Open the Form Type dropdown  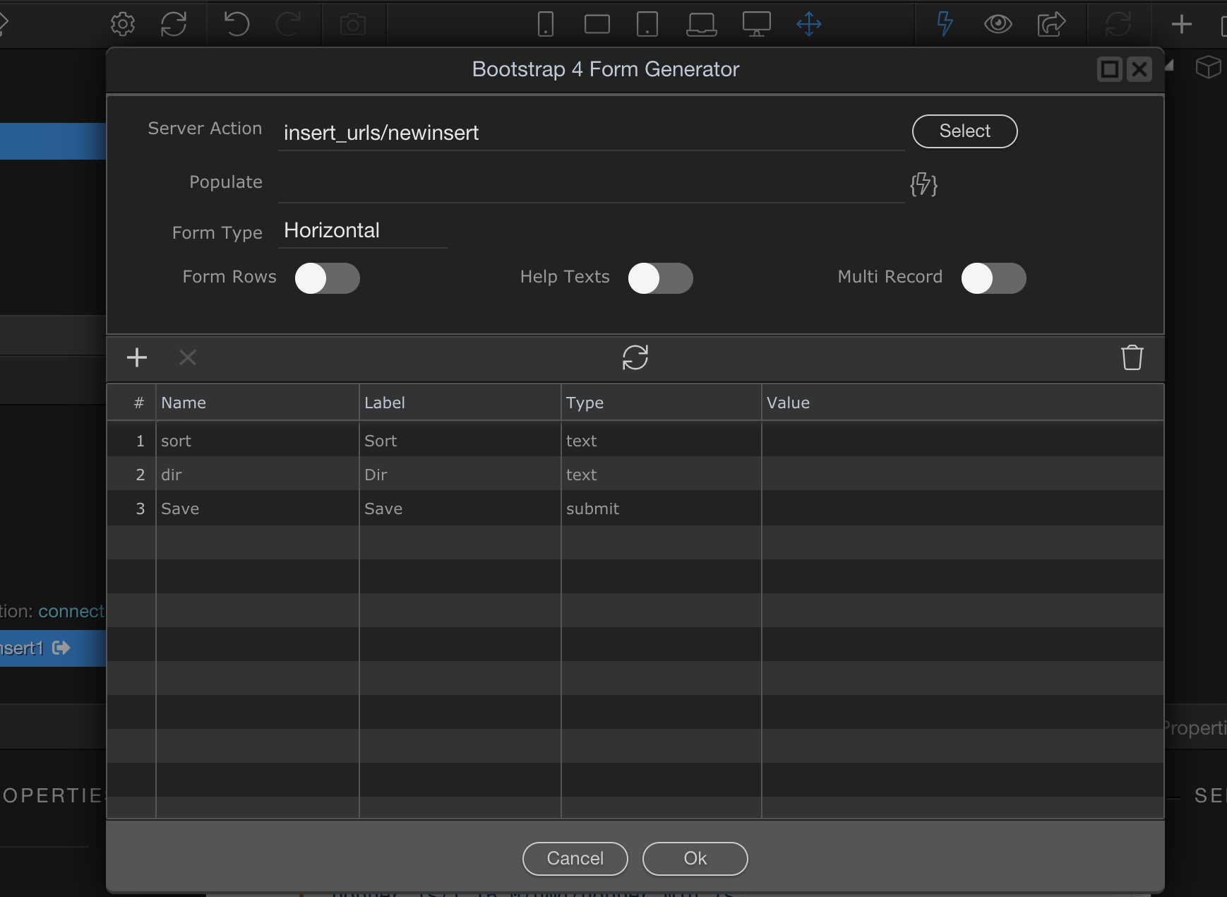(362, 231)
